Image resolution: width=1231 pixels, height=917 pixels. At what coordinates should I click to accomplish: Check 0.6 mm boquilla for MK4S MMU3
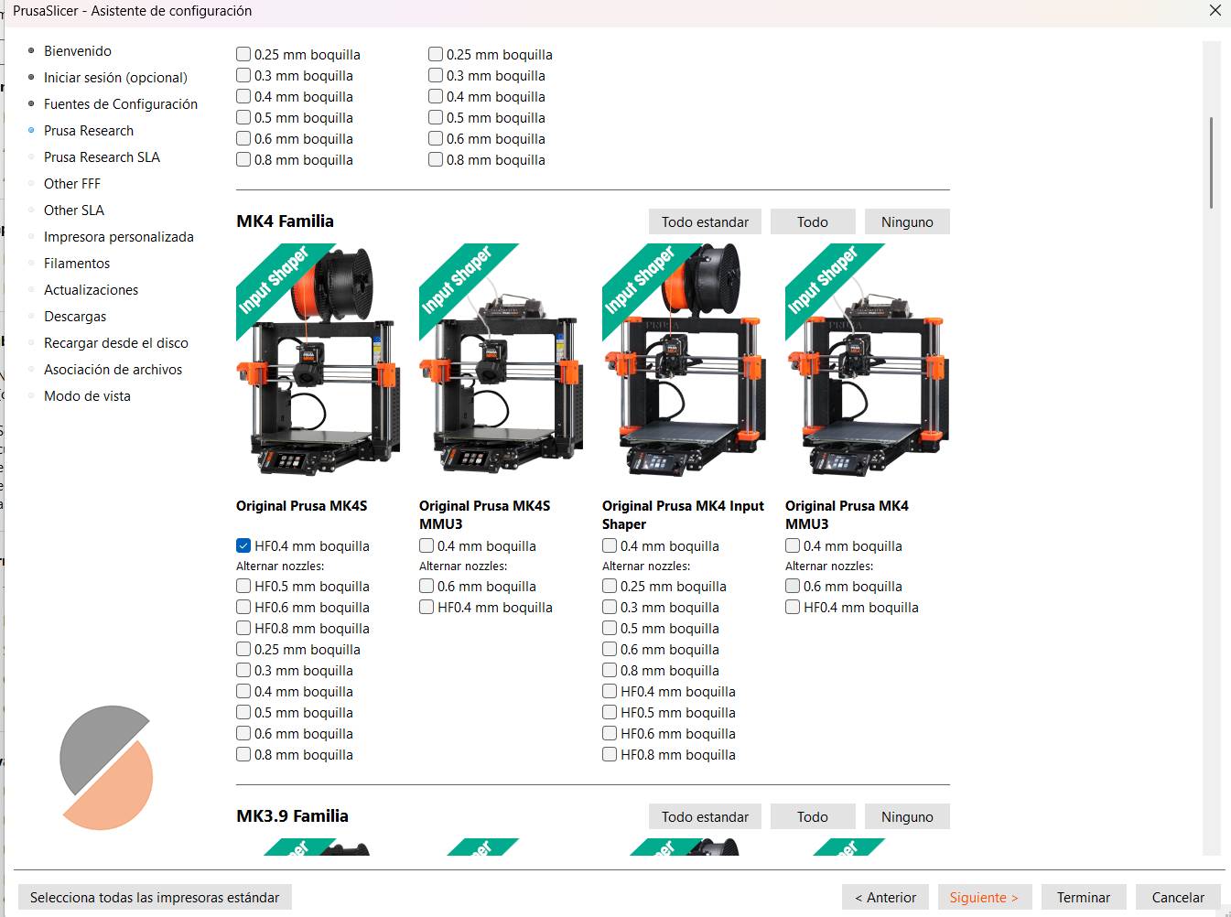point(427,587)
